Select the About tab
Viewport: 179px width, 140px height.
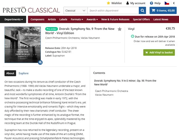(x=10, y=73)
